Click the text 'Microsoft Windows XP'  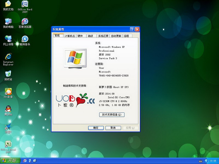tap(112, 47)
